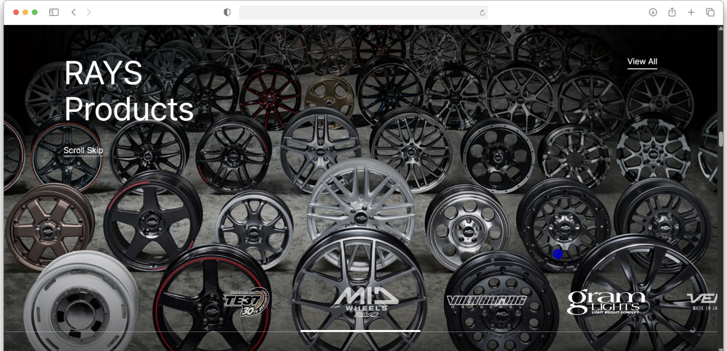Select the MID Wheels brand logo
Viewport: 727px width, 351px height.
(x=366, y=302)
